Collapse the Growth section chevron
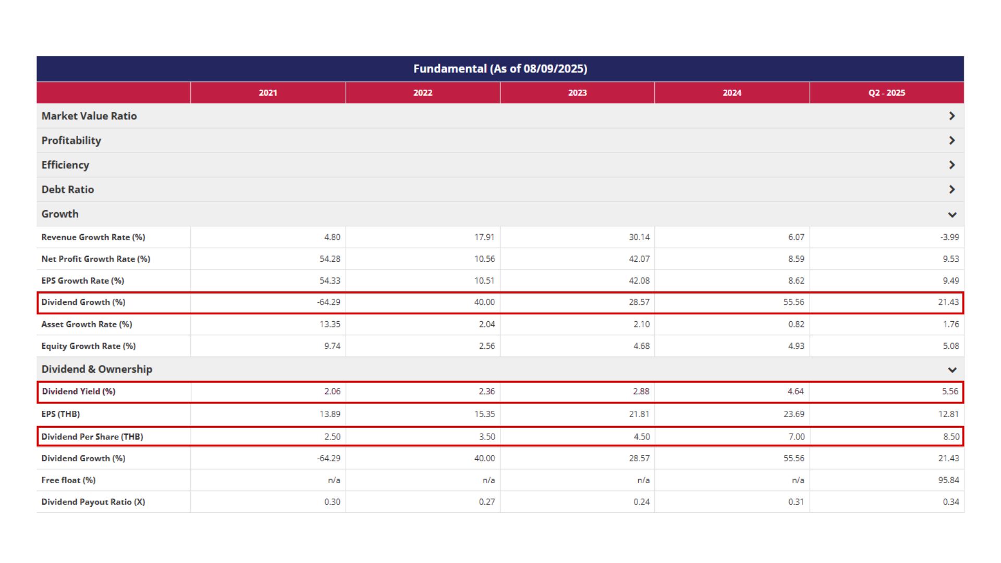This screenshot has width=1001, height=563. [951, 214]
